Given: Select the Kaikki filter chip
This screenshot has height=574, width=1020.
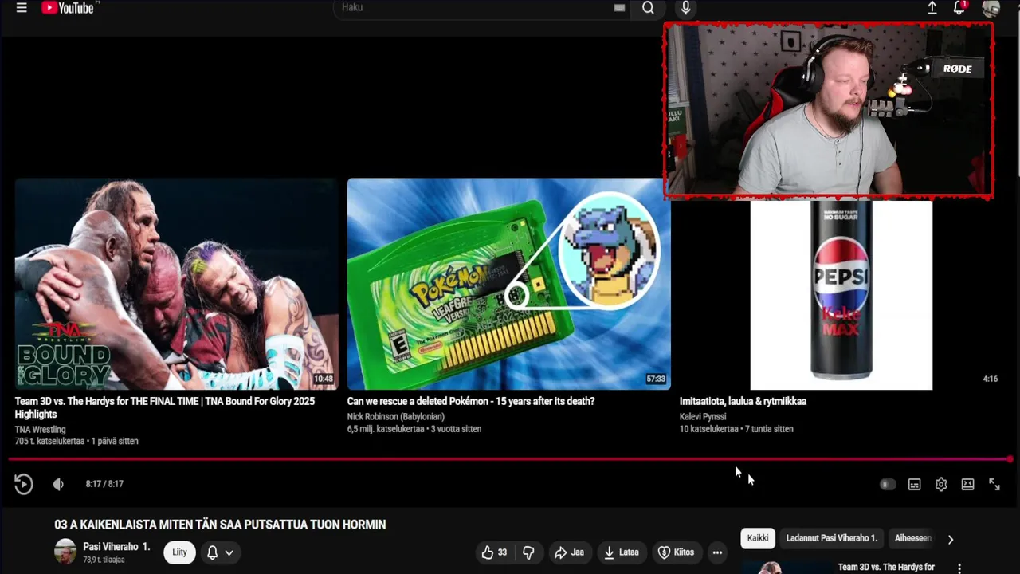Looking at the screenshot, I should [758, 538].
